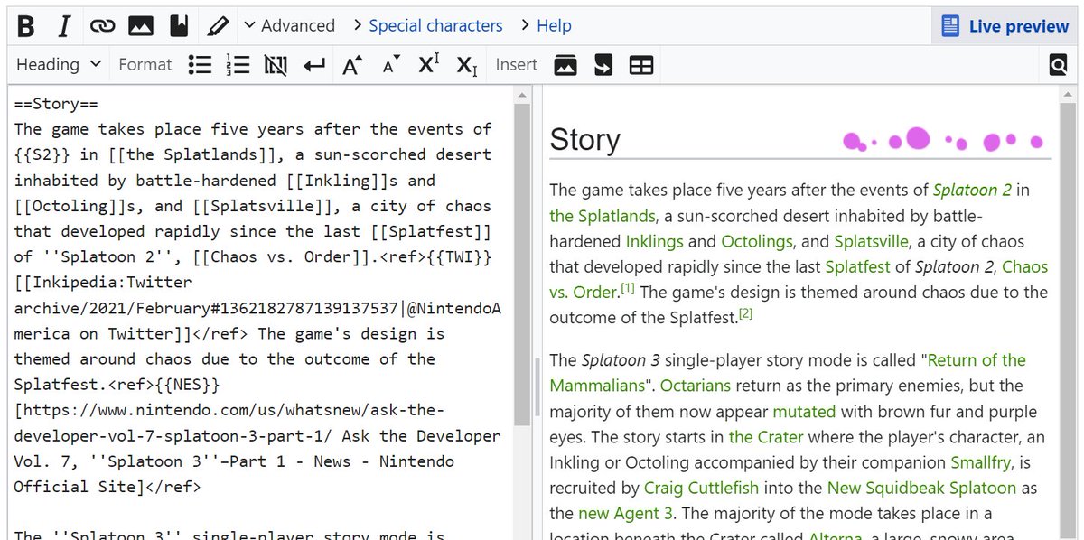
Task: Follow the Splatlands link
Action: 603,216
